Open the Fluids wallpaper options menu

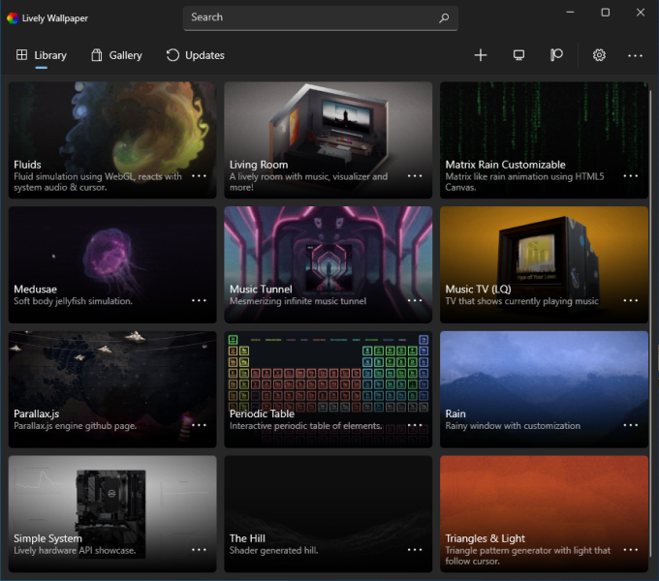point(199,176)
